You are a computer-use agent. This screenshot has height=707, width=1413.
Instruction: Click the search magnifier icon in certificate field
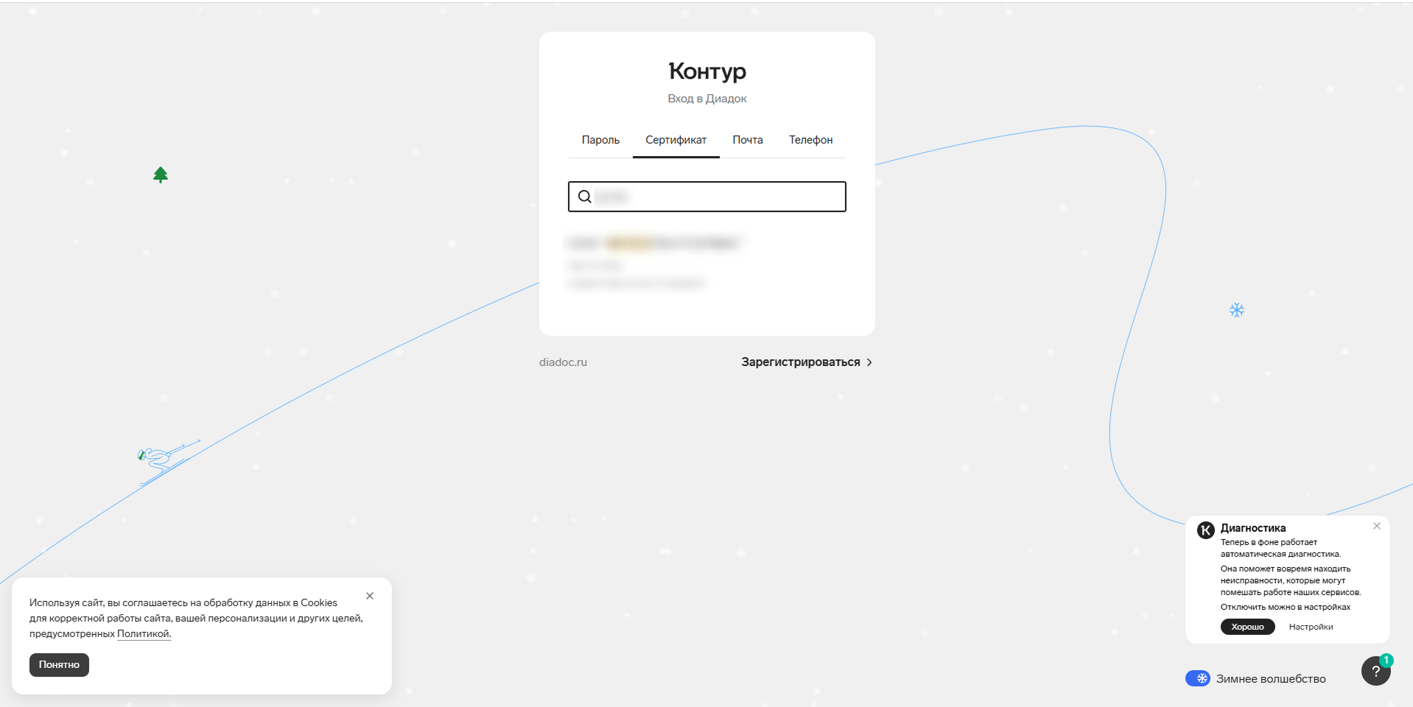coord(584,197)
